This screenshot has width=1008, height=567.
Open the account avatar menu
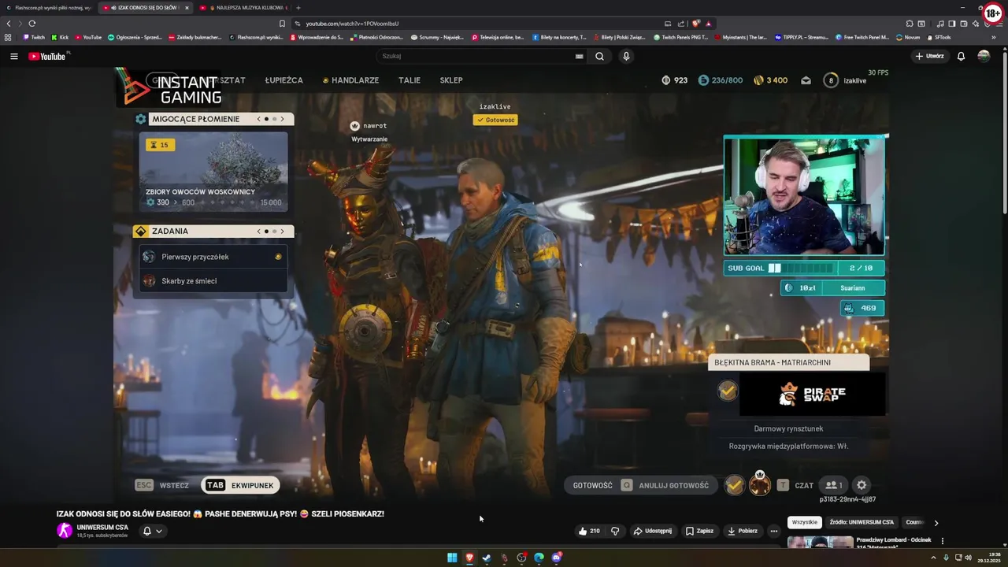pyautogui.click(x=984, y=57)
